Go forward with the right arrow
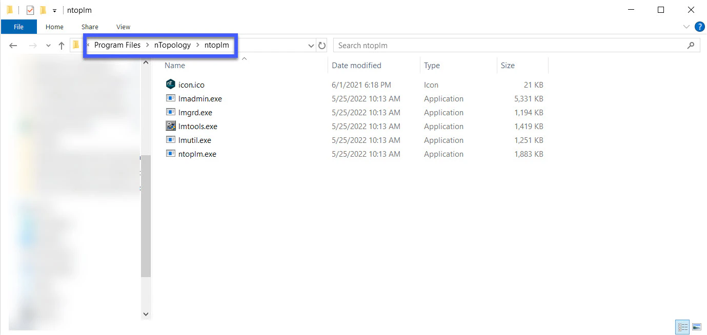This screenshot has height=335, width=707. pyautogui.click(x=32, y=46)
